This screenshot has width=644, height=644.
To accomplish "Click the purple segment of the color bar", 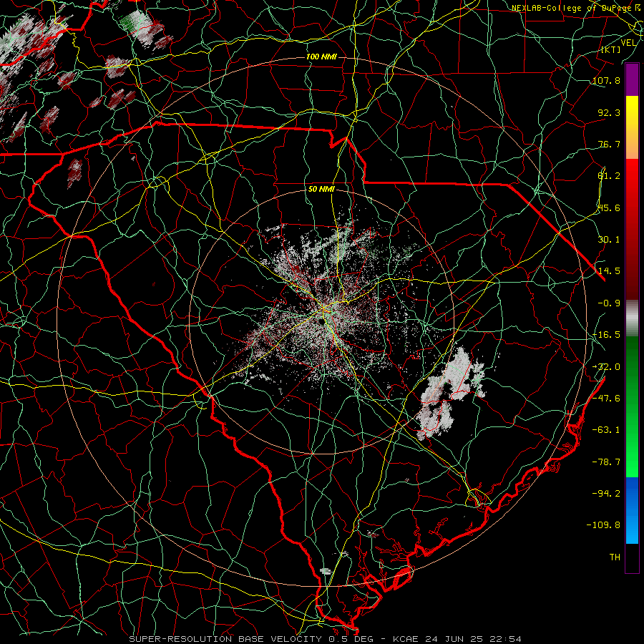I will 632,80.
